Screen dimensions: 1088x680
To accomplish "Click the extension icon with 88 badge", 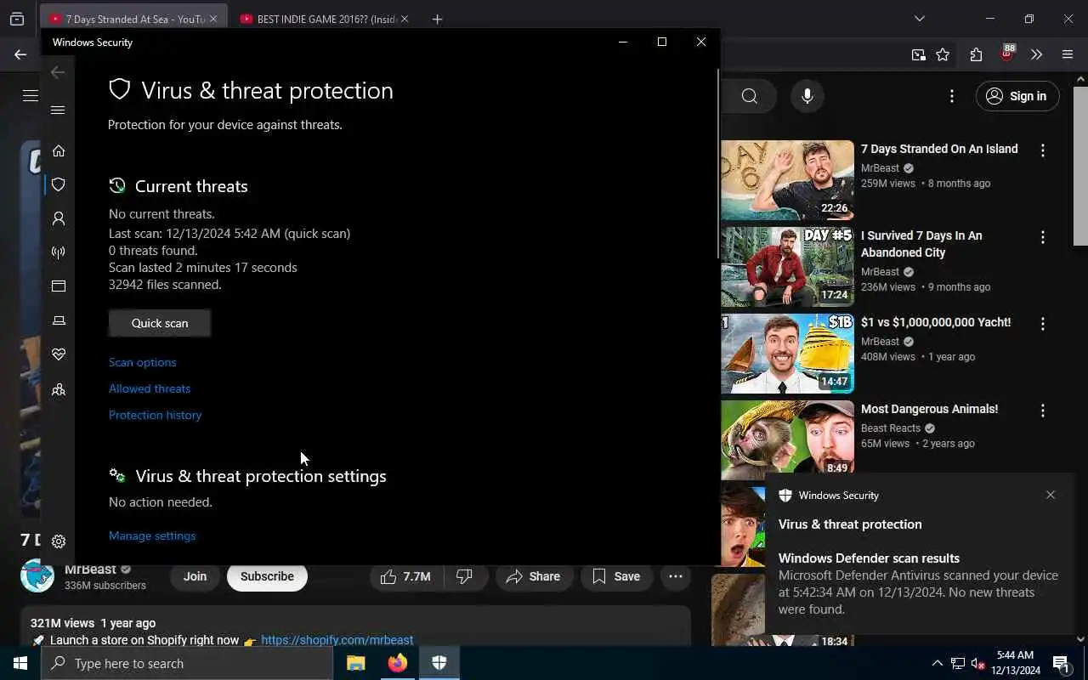I will click(1006, 54).
